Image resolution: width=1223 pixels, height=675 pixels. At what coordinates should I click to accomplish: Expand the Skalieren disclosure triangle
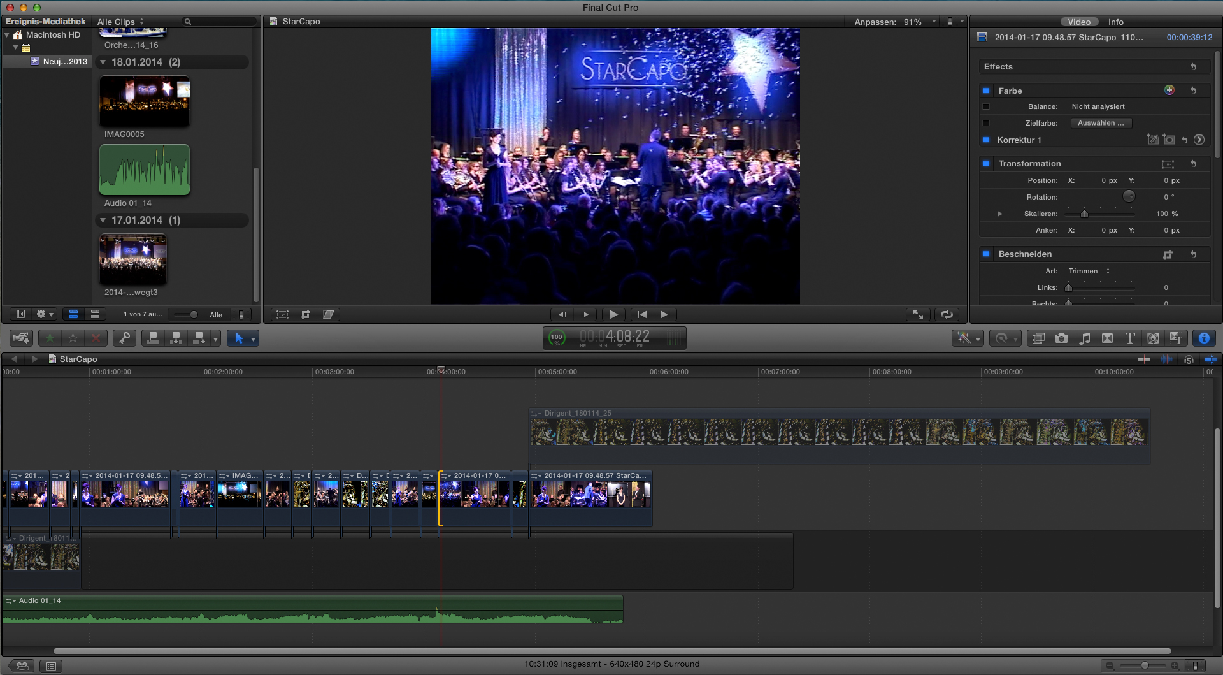(1000, 214)
